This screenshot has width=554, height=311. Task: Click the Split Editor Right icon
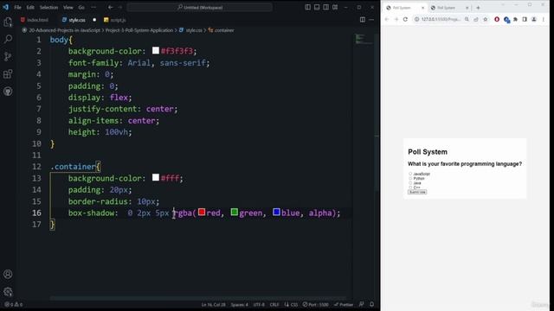tap(363, 20)
